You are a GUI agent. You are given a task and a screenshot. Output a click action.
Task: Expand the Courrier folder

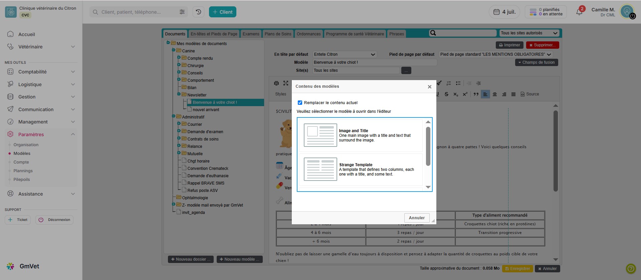[179, 123]
